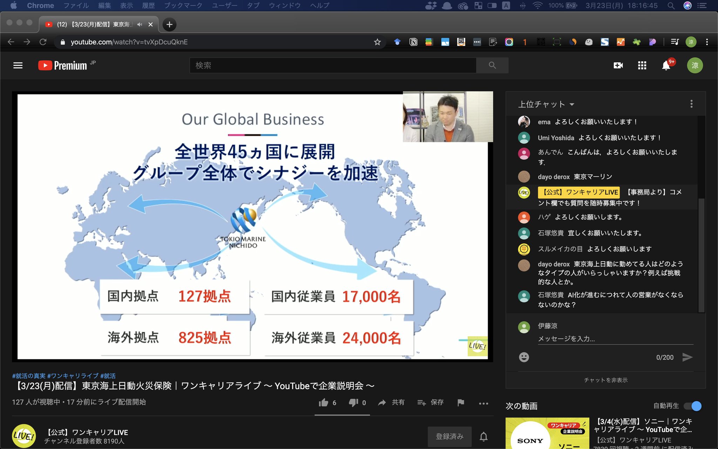Click the 登録済み subscribed button
The width and height of the screenshot is (718, 449).
click(449, 436)
